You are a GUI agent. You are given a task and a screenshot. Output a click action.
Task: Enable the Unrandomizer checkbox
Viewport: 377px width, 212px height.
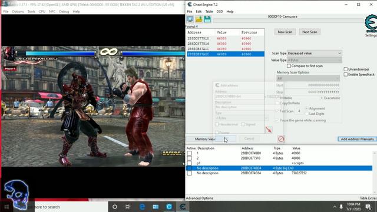[x=346, y=69]
